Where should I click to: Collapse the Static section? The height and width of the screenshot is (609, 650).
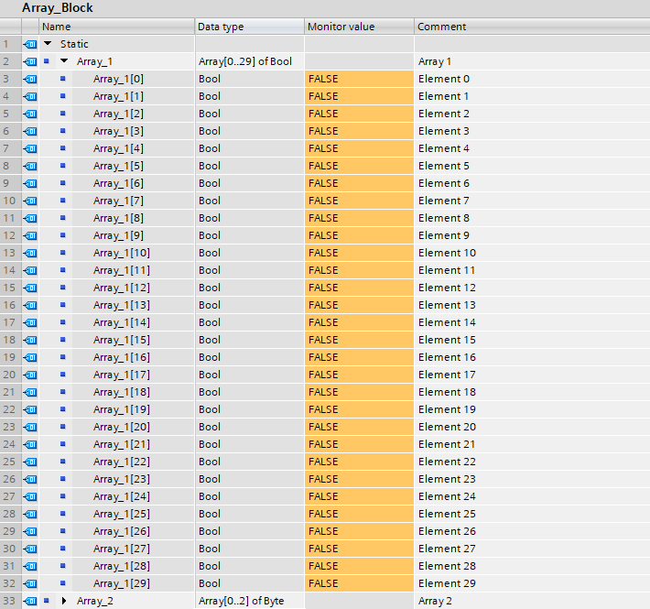48,44
